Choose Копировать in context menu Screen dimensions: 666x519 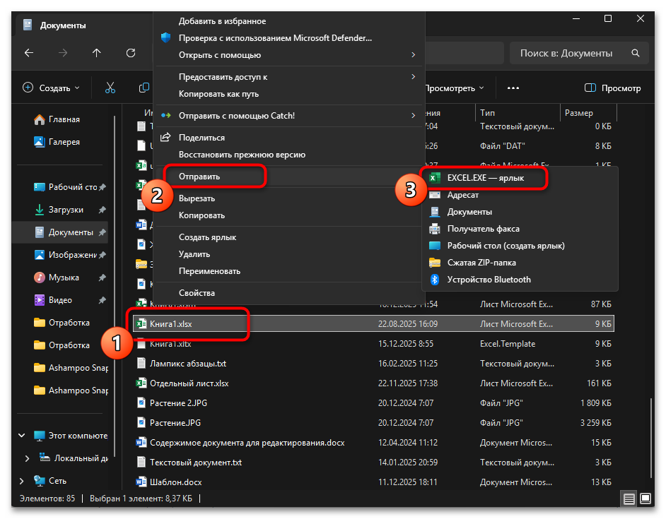[x=289, y=215]
